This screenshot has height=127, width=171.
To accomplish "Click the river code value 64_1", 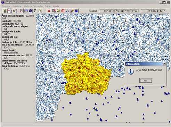I will point(7,40).
